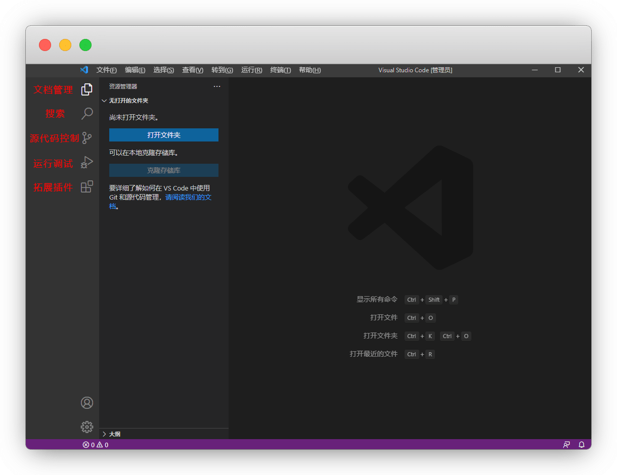Click errors and warnings count indicator

click(96, 445)
